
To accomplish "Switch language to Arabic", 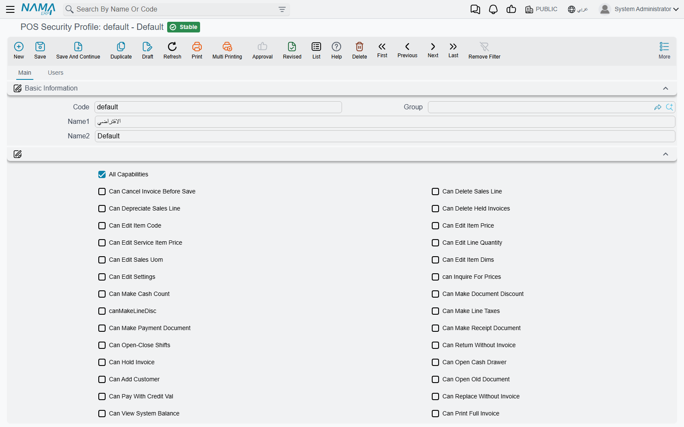I will pyautogui.click(x=578, y=9).
